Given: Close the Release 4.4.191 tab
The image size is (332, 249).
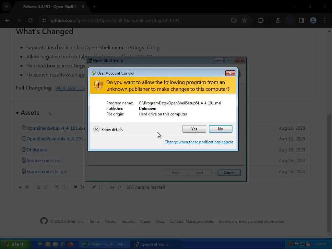Looking at the screenshot, I should (x=83, y=7).
